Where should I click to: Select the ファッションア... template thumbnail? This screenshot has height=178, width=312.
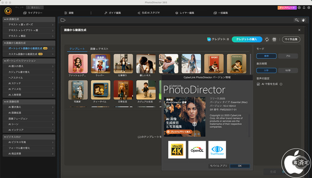click(78, 64)
